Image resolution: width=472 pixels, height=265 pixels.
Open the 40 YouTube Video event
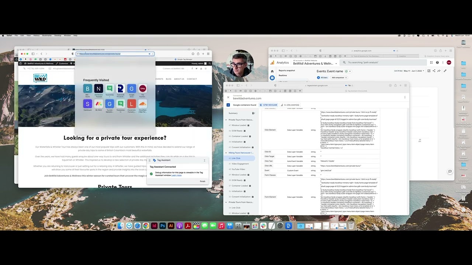tap(238, 169)
